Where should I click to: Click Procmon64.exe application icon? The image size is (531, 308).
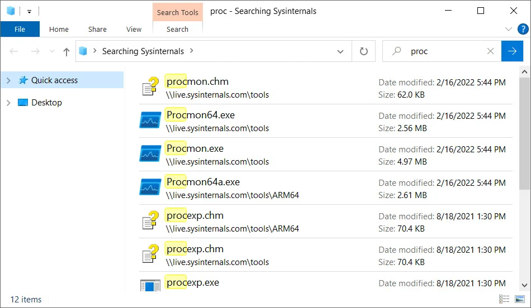point(150,121)
